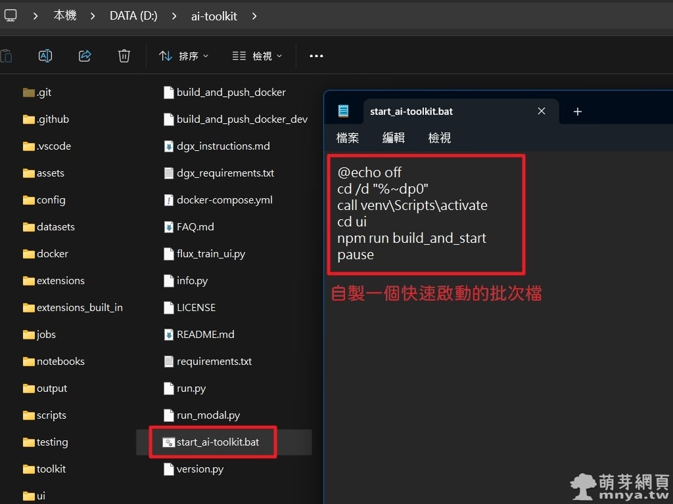Open the Notepad View (檢視) menu
The width and height of the screenshot is (673, 504).
click(x=440, y=138)
